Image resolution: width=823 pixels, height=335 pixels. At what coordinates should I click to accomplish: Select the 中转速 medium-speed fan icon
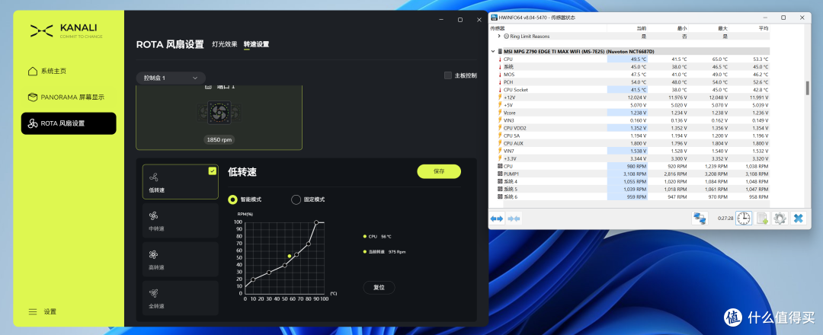pos(153,216)
